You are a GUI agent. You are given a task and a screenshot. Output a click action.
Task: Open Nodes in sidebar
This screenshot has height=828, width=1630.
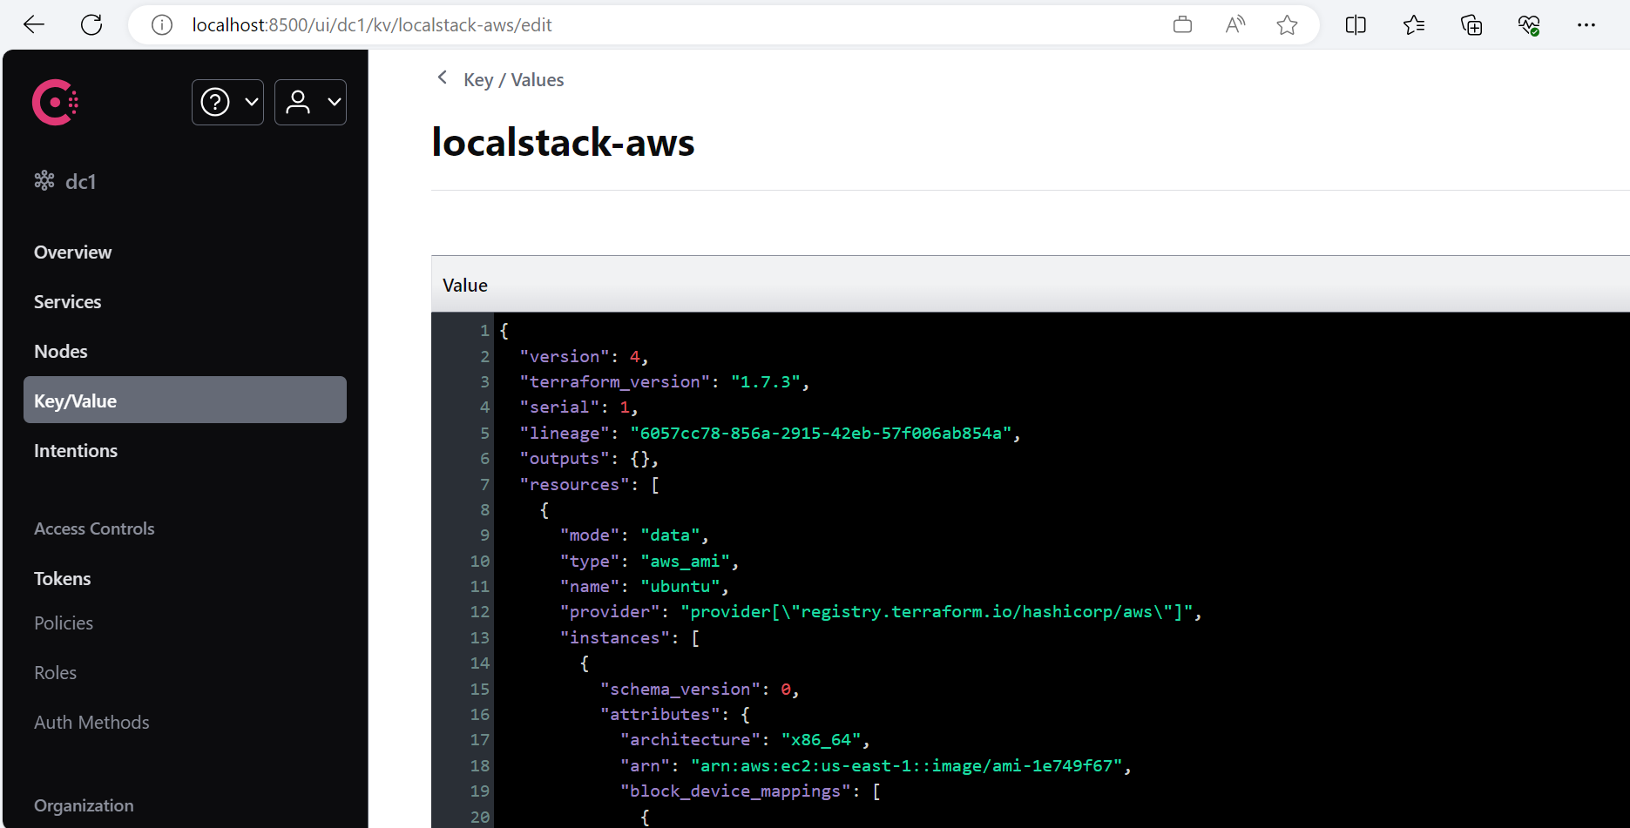pyautogui.click(x=60, y=352)
